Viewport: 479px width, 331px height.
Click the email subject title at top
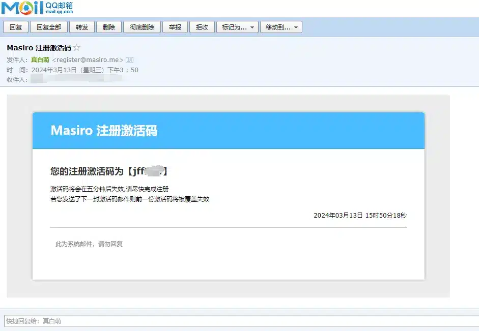39,48
